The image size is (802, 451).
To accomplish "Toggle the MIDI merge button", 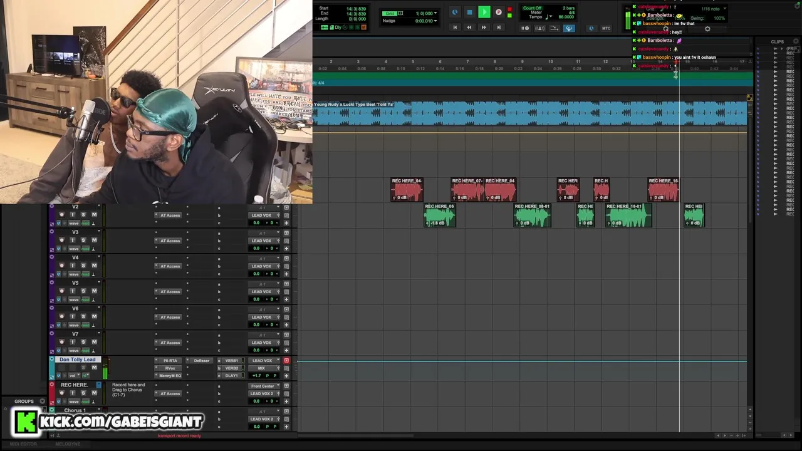I will (554, 28).
